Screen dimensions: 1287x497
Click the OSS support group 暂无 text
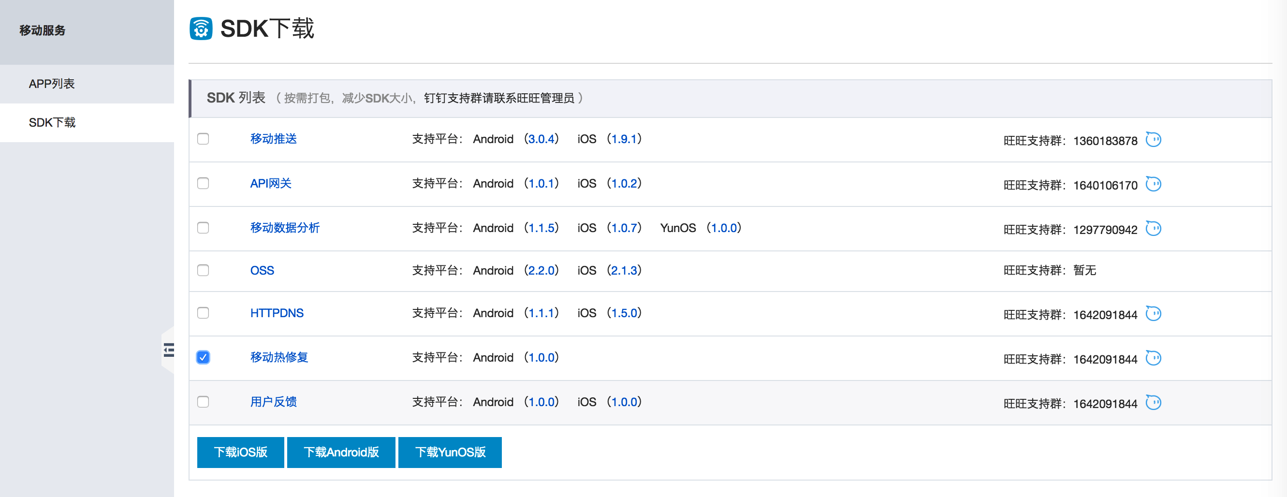[x=1084, y=270]
